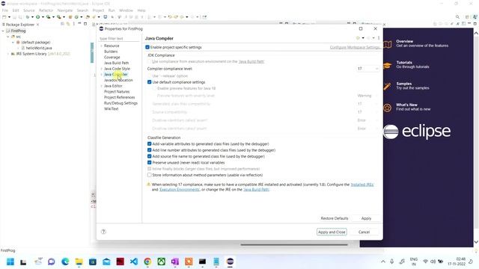Screen dimensions: 479x269
Task: Select helloWorld.java in Package Explorer
Action: [x=39, y=48]
